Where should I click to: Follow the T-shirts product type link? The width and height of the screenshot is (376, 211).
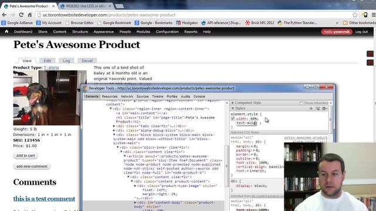click(51, 68)
